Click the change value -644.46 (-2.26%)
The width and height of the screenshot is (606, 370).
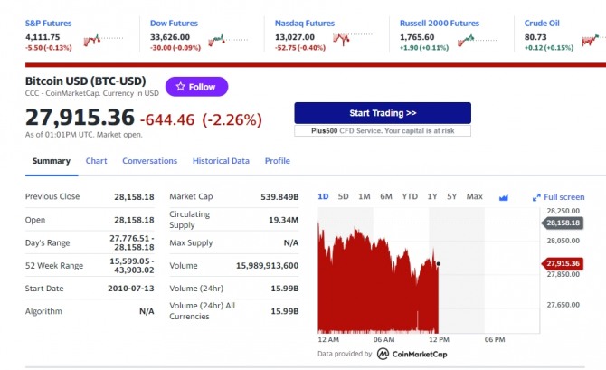click(x=201, y=119)
